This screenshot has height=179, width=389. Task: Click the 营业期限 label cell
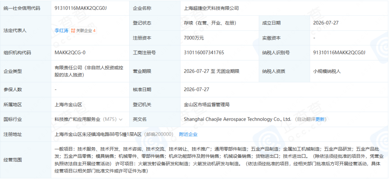(155, 71)
